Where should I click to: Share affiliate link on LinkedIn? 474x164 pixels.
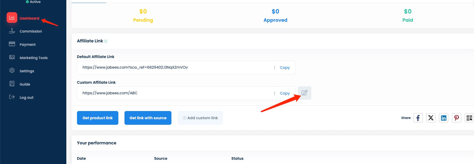coord(443,118)
